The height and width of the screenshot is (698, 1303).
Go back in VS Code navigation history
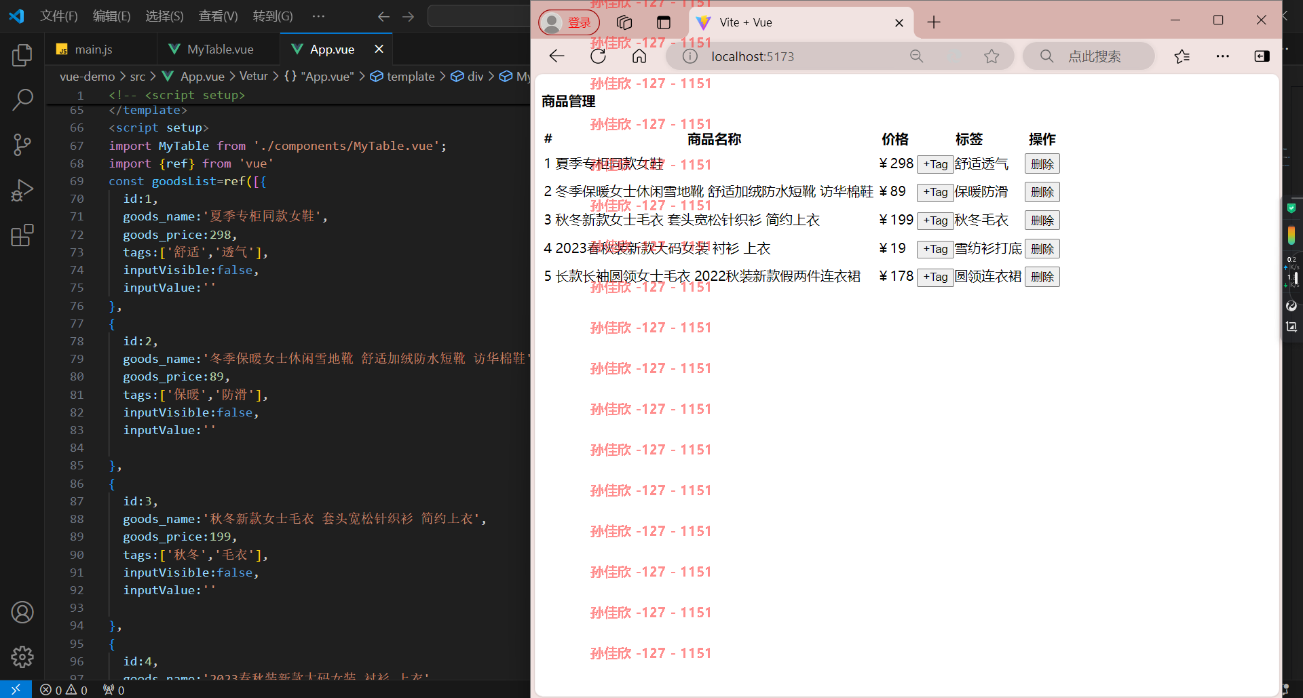coord(383,16)
